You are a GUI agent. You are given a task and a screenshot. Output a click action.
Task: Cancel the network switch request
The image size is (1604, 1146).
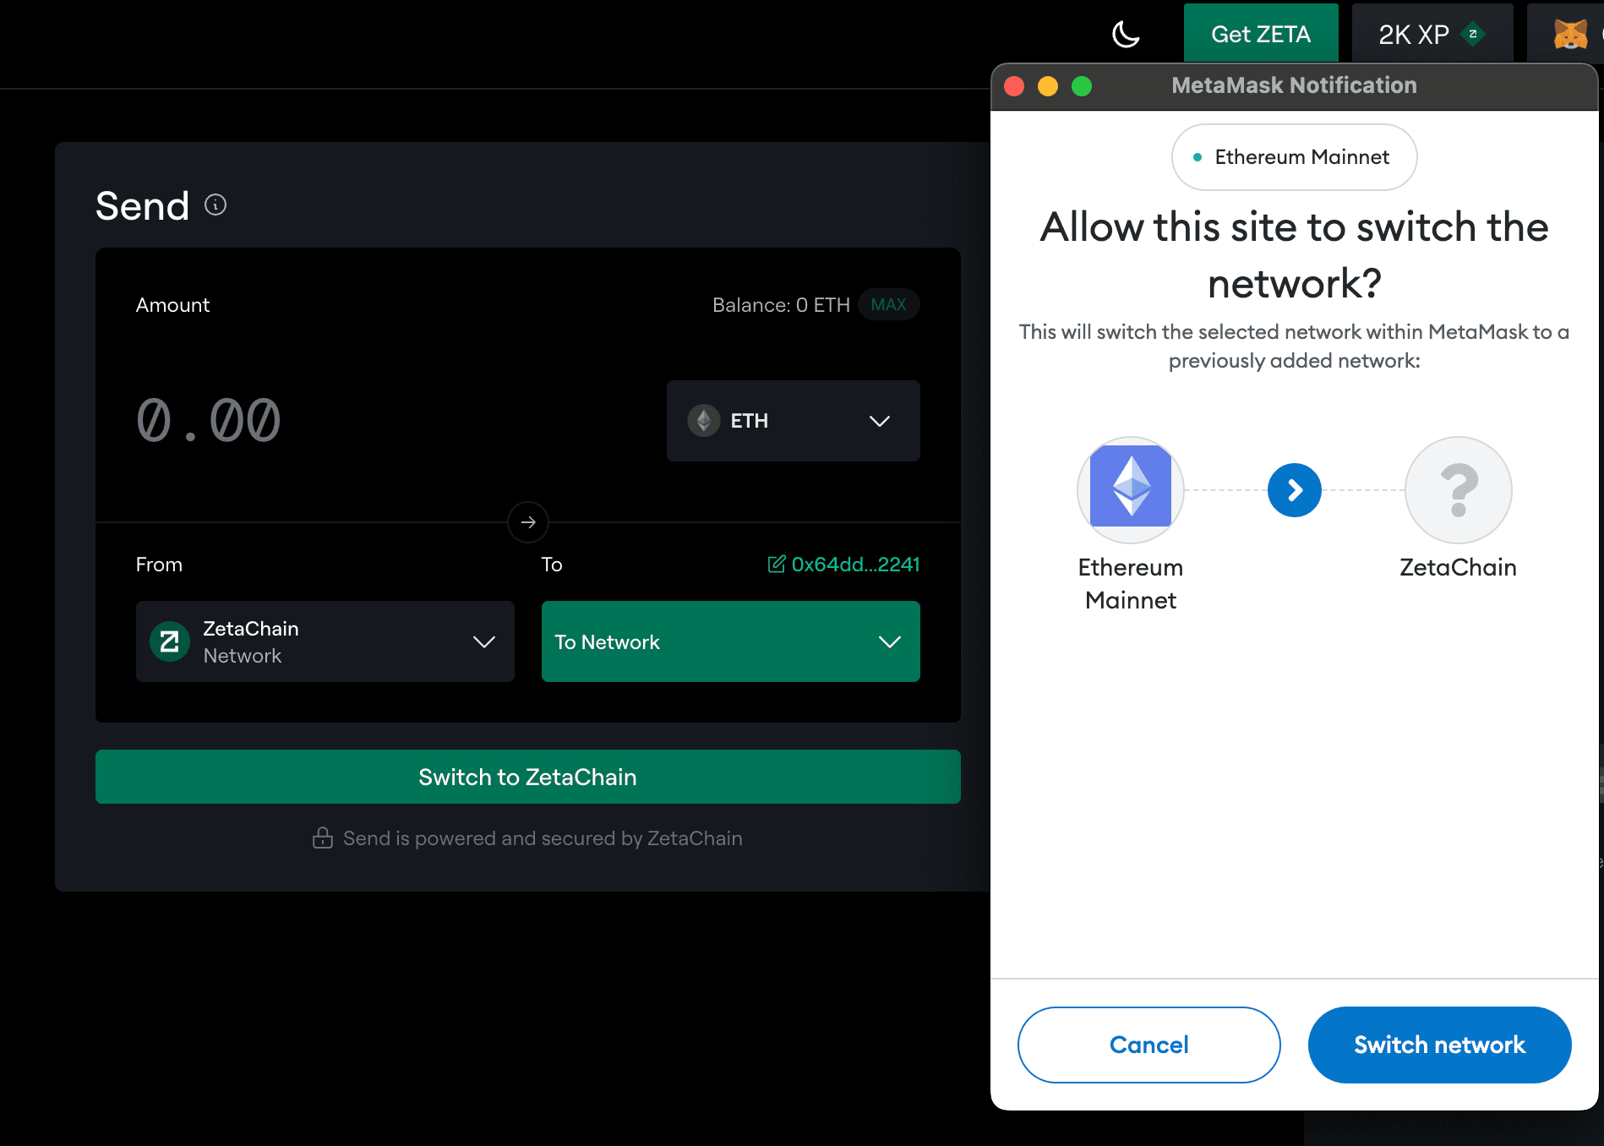pyautogui.click(x=1148, y=1045)
